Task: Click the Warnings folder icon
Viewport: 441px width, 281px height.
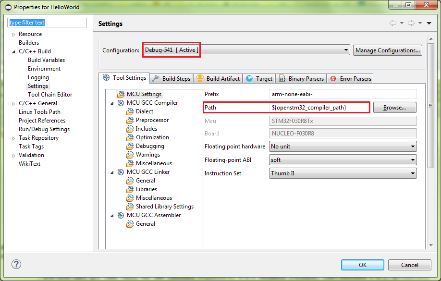Action: click(x=130, y=155)
